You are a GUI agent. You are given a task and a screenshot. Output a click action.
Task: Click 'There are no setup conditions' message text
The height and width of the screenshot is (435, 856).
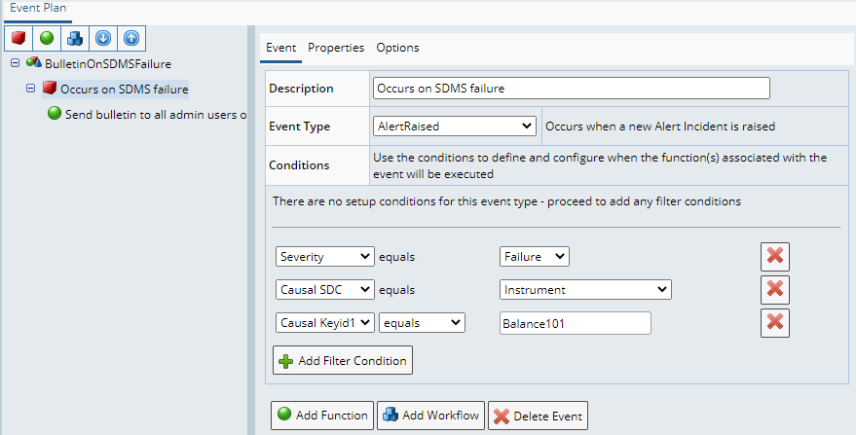[506, 201]
